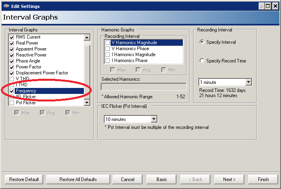Click the Restore Default button

coord(24,179)
